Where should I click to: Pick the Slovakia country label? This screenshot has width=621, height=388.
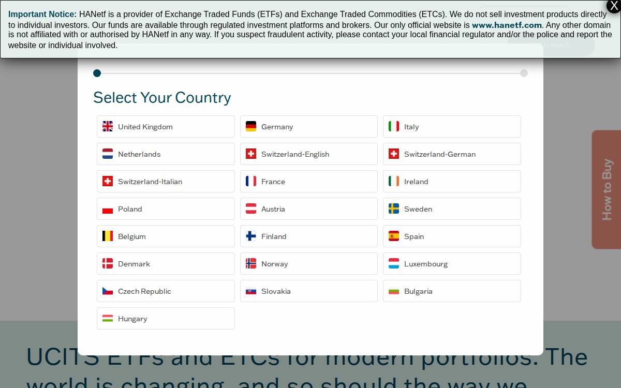pyautogui.click(x=276, y=291)
